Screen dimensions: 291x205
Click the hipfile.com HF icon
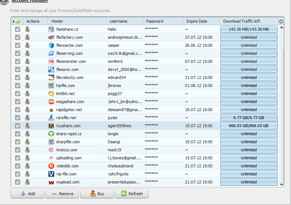[51, 86]
